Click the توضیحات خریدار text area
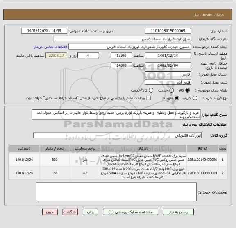The height and width of the screenshot is (228, 236). tap(116, 192)
